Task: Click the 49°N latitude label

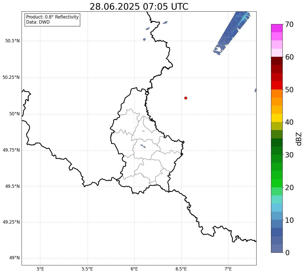Action: (x=14, y=258)
